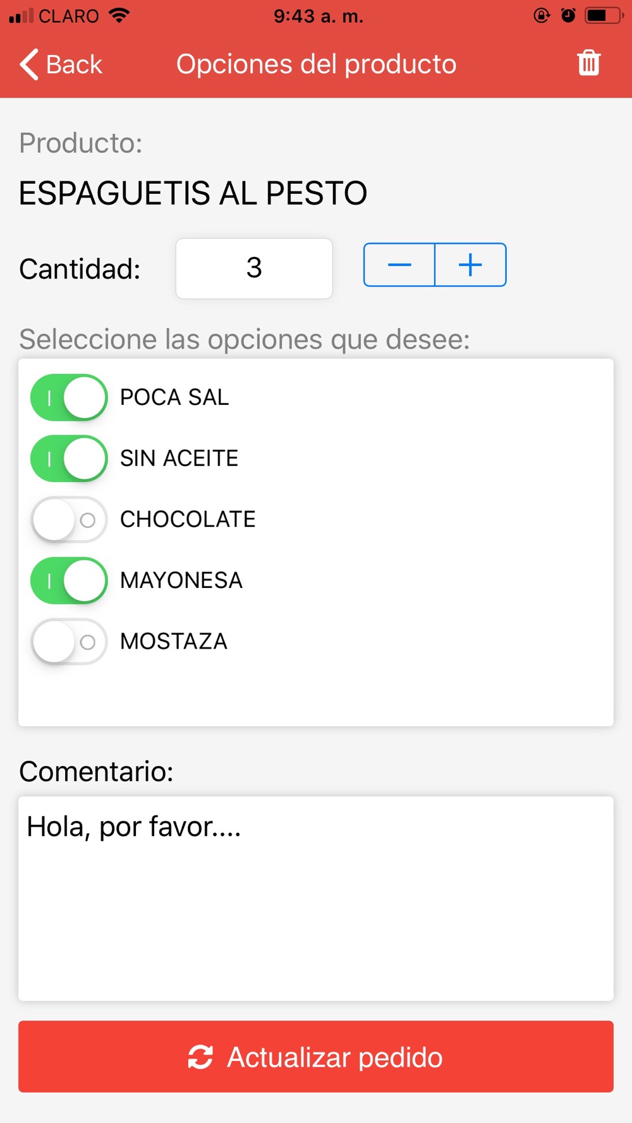This screenshot has height=1123, width=632.
Task: Disable the POCA SAL option
Action: 69,397
